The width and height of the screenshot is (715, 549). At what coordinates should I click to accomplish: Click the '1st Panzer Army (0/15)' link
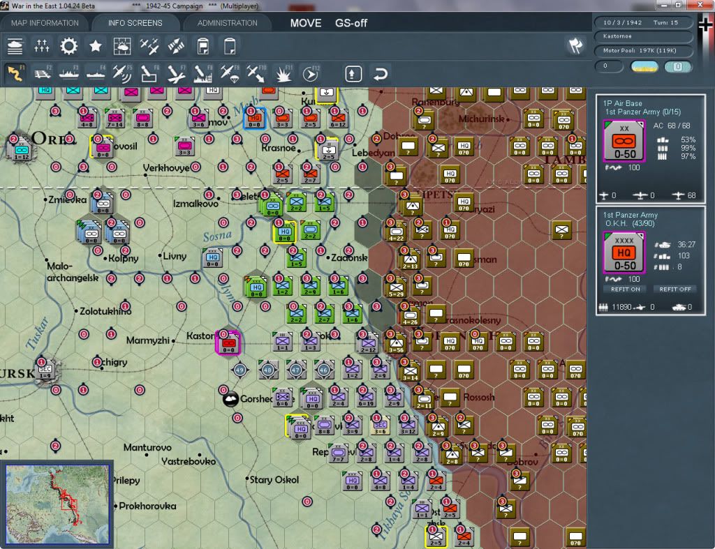click(642, 112)
